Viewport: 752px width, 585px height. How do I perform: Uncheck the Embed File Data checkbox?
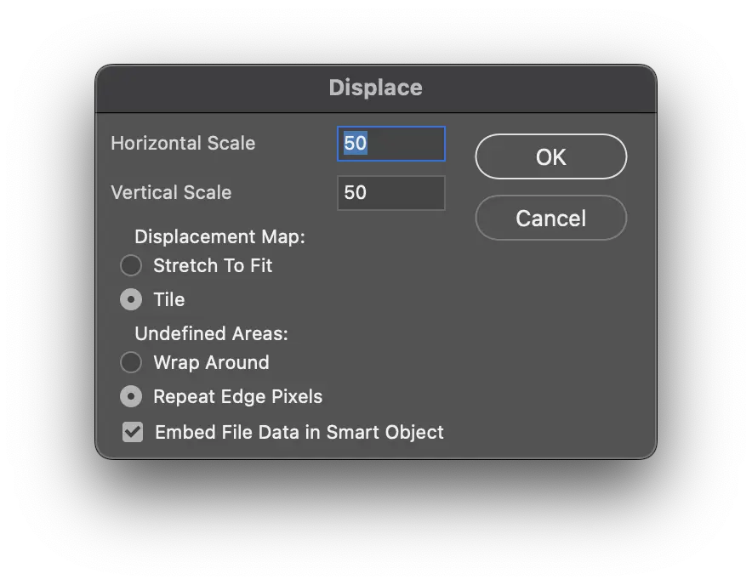click(x=133, y=432)
